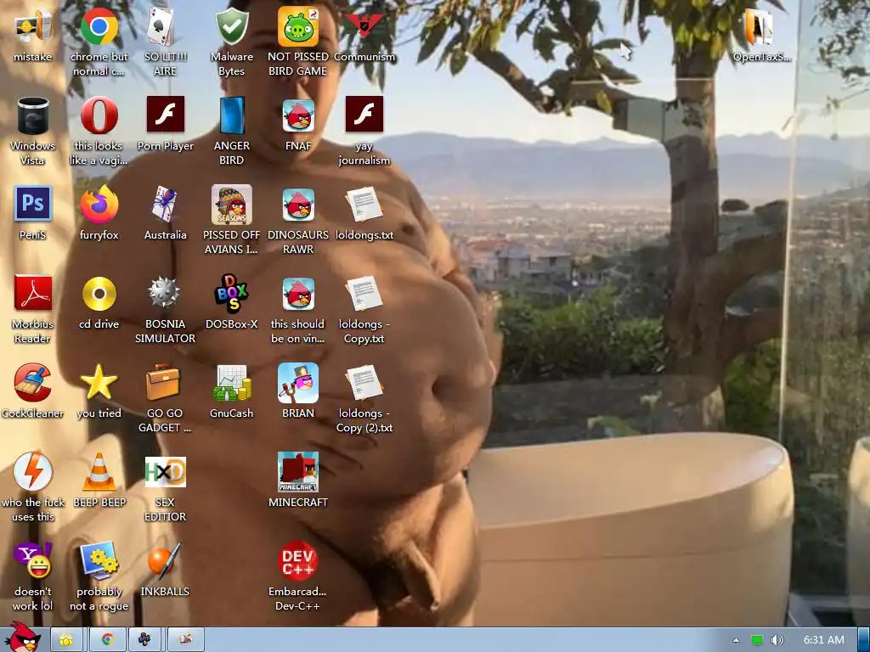Screen dimensions: 870x652
Task: Open the 'BRIAN' slingshot bird icon
Action: click(x=298, y=391)
